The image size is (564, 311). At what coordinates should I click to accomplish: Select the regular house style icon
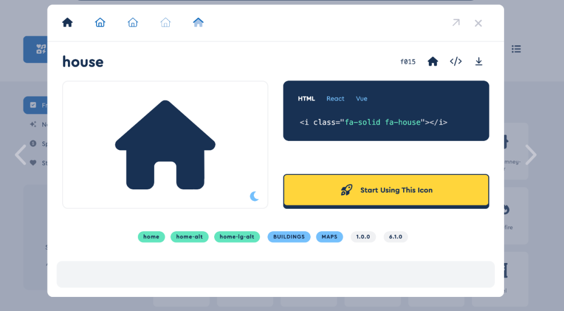(100, 22)
